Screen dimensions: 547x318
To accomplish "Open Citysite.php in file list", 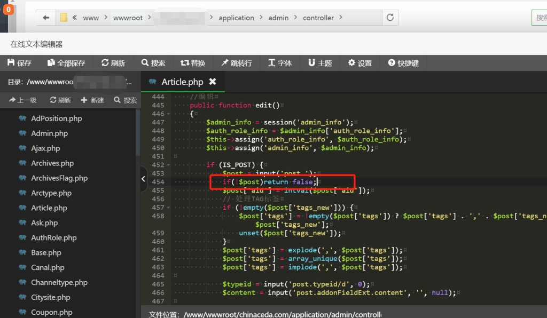I will click(51, 297).
